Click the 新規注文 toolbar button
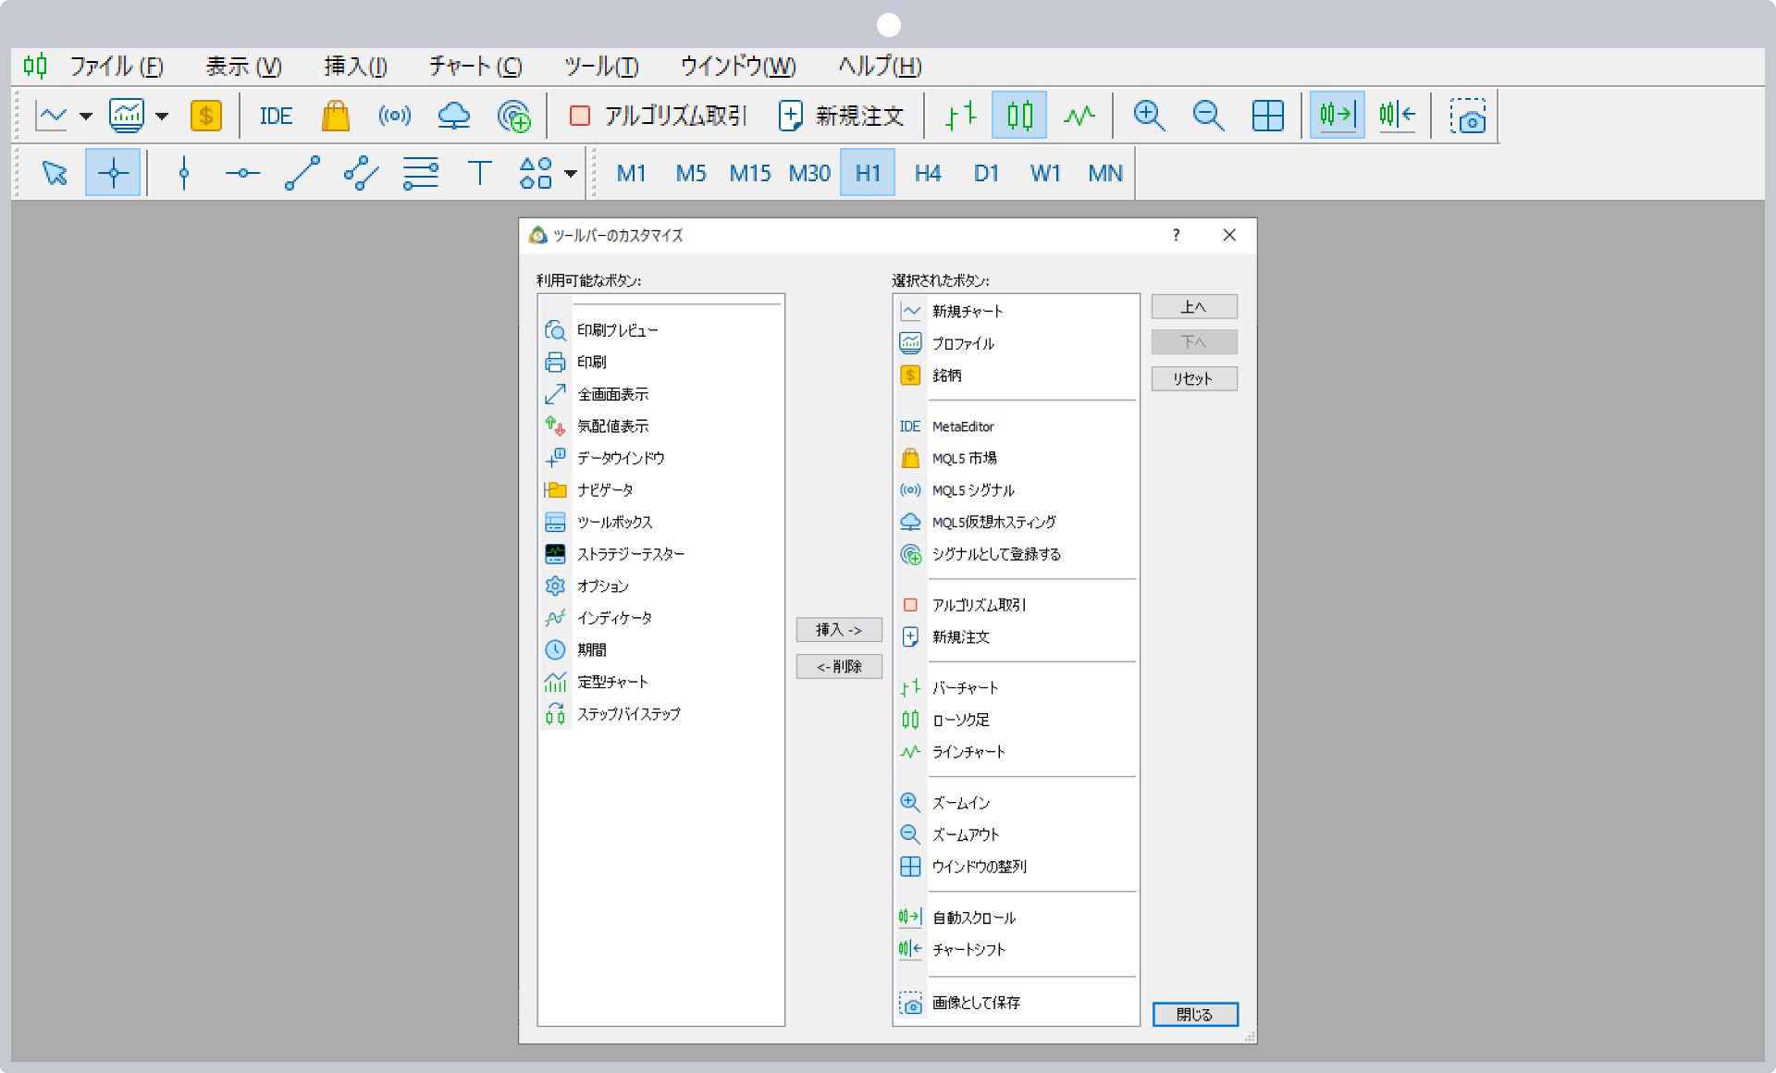The image size is (1776, 1073). (841, 116)
